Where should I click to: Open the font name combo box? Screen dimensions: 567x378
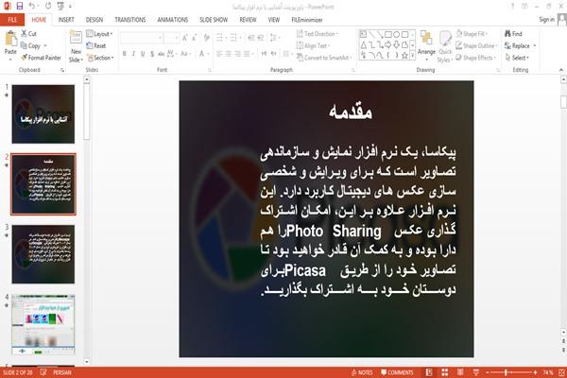pos(141,38)
